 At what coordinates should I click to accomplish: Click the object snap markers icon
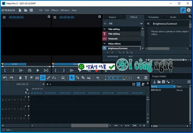37,78
